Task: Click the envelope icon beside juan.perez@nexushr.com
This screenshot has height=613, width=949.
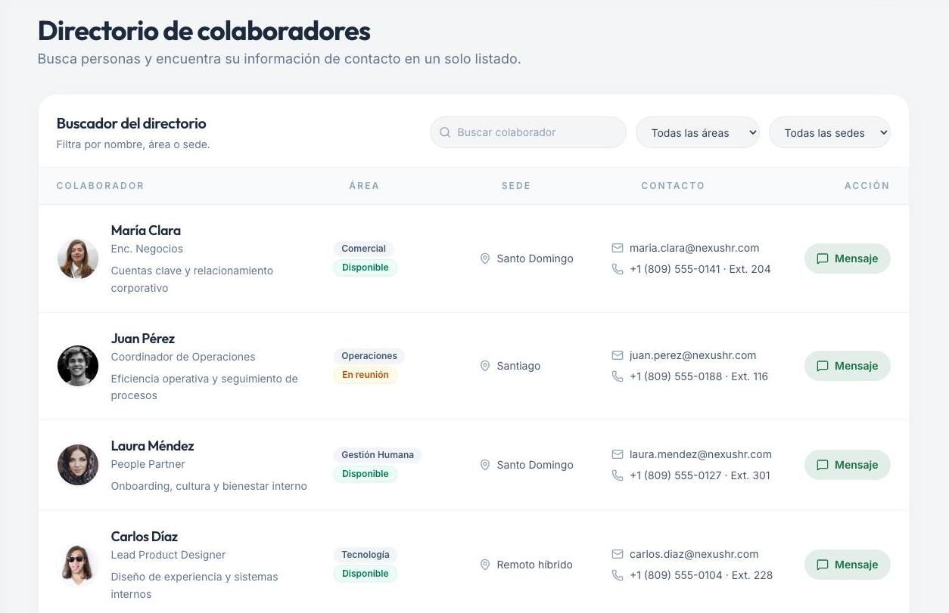Action: 618,355
